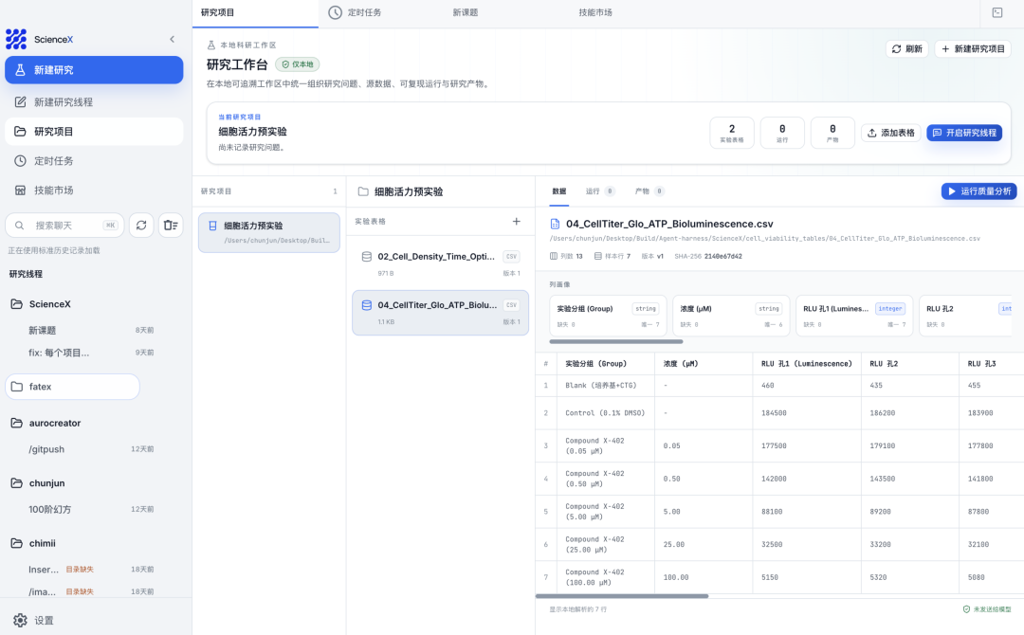Click the column profile horizontal scrollbar
The width and height of the screenshot is (1024, 635).
click(616, 341)
